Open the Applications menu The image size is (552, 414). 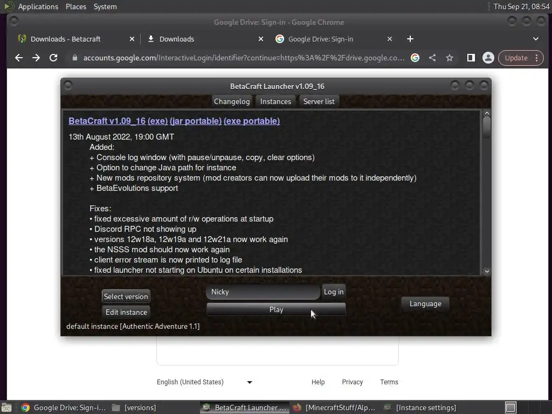pos(38,6)
